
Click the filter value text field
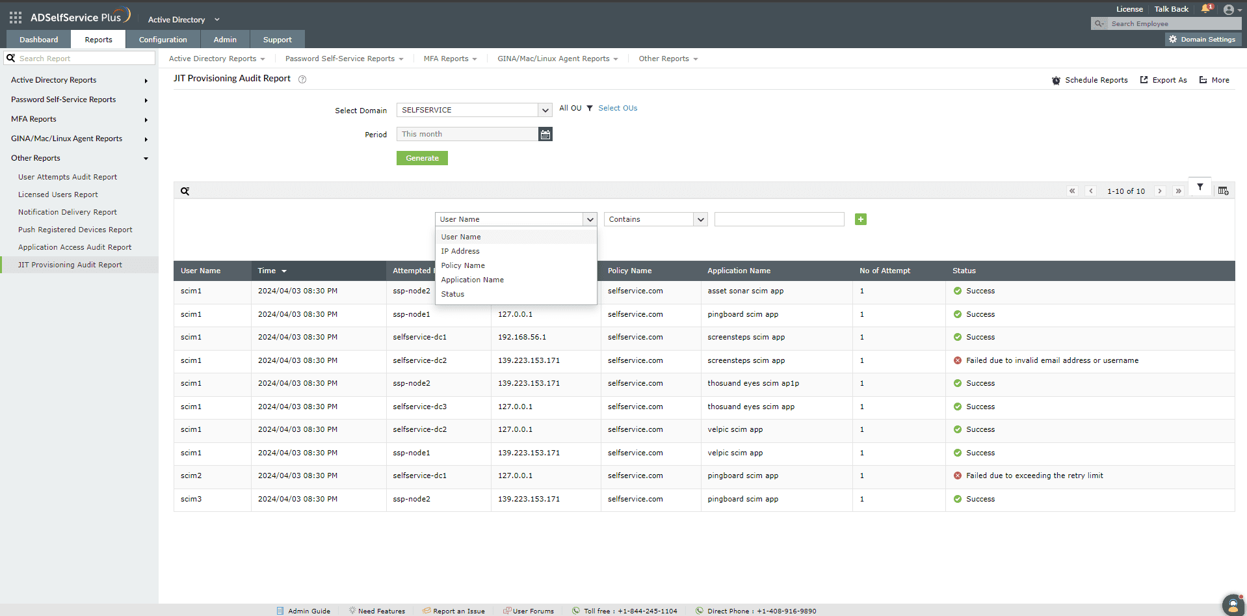(780, 219)
